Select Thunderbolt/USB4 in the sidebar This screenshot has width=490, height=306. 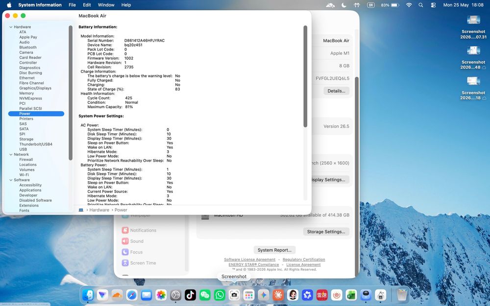coord(36,144)
